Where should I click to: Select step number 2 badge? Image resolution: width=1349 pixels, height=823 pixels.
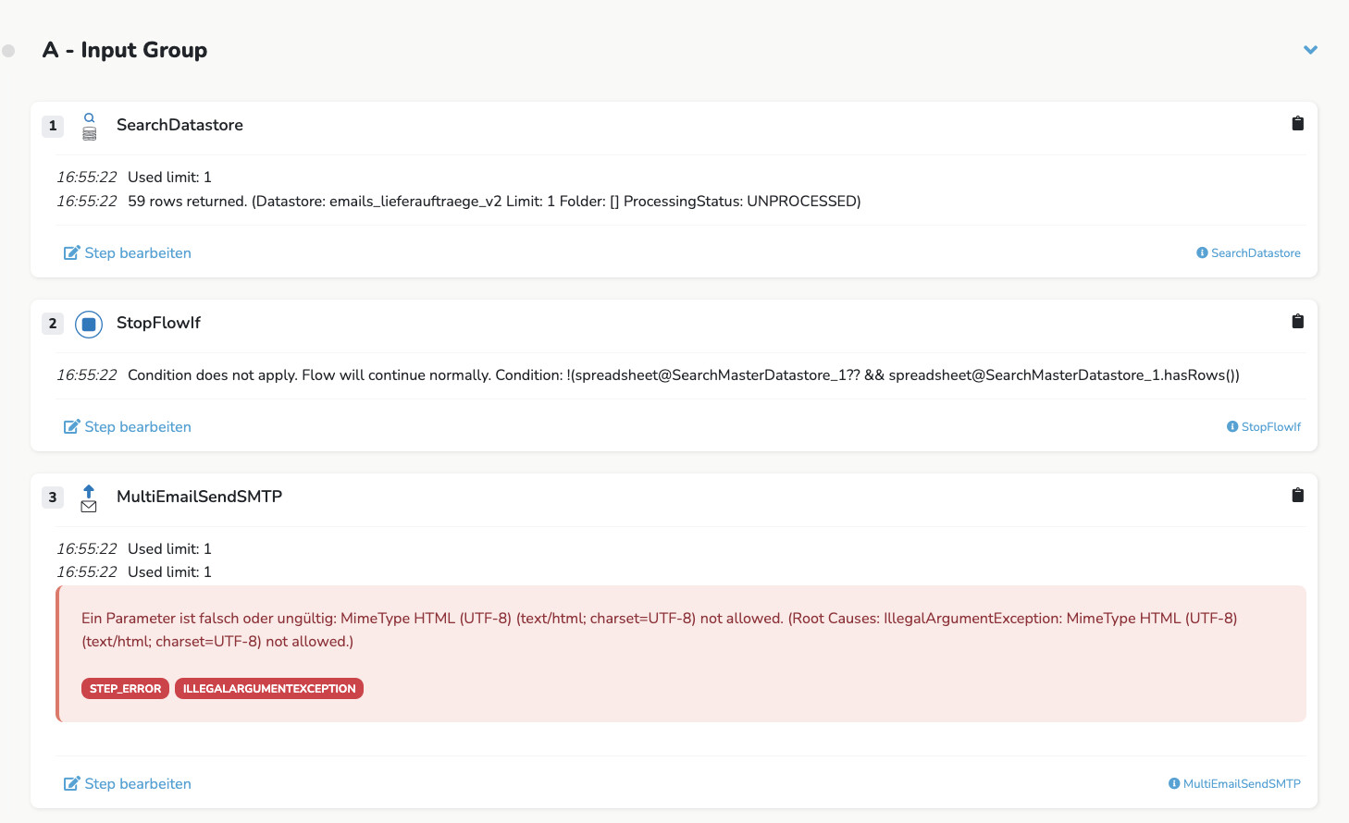(53, 324)
